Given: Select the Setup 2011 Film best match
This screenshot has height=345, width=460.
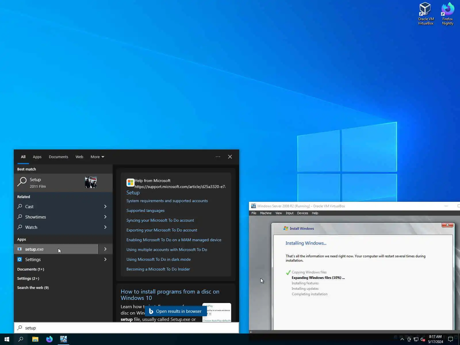Looking at the screenshot, I should (x=63, y=183).
